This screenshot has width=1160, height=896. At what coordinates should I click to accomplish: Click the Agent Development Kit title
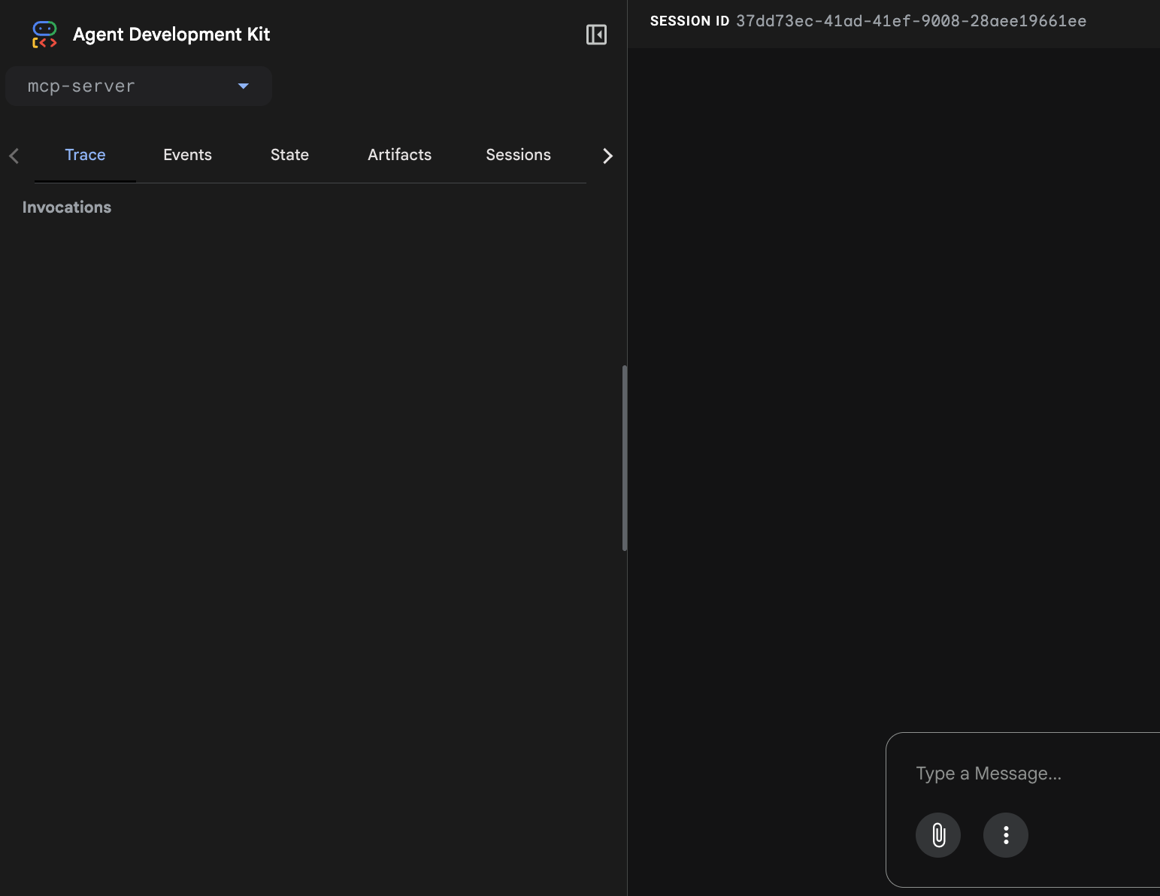(x=171, y=35)
